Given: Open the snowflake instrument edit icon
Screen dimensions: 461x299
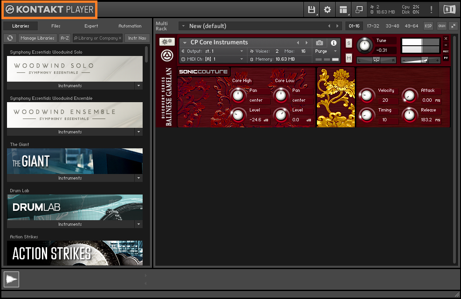Looking at the screenshot, I should 167,42.
